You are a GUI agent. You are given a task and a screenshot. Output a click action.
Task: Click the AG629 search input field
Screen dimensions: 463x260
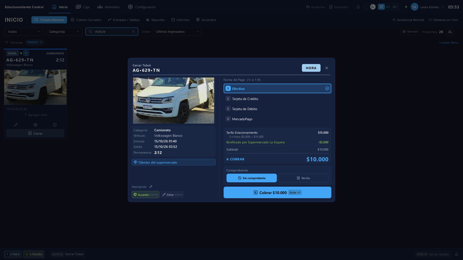pos(112,31)
